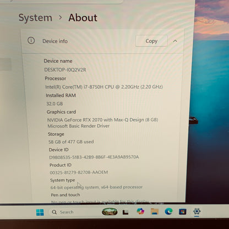Click the Device ID label
This screenshot has height=229, width=229.
pyautogui.click(x=58, y=150)
